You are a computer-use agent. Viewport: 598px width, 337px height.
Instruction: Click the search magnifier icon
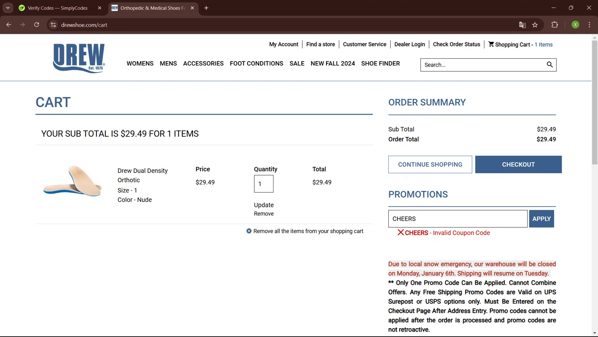pos(550,65)
